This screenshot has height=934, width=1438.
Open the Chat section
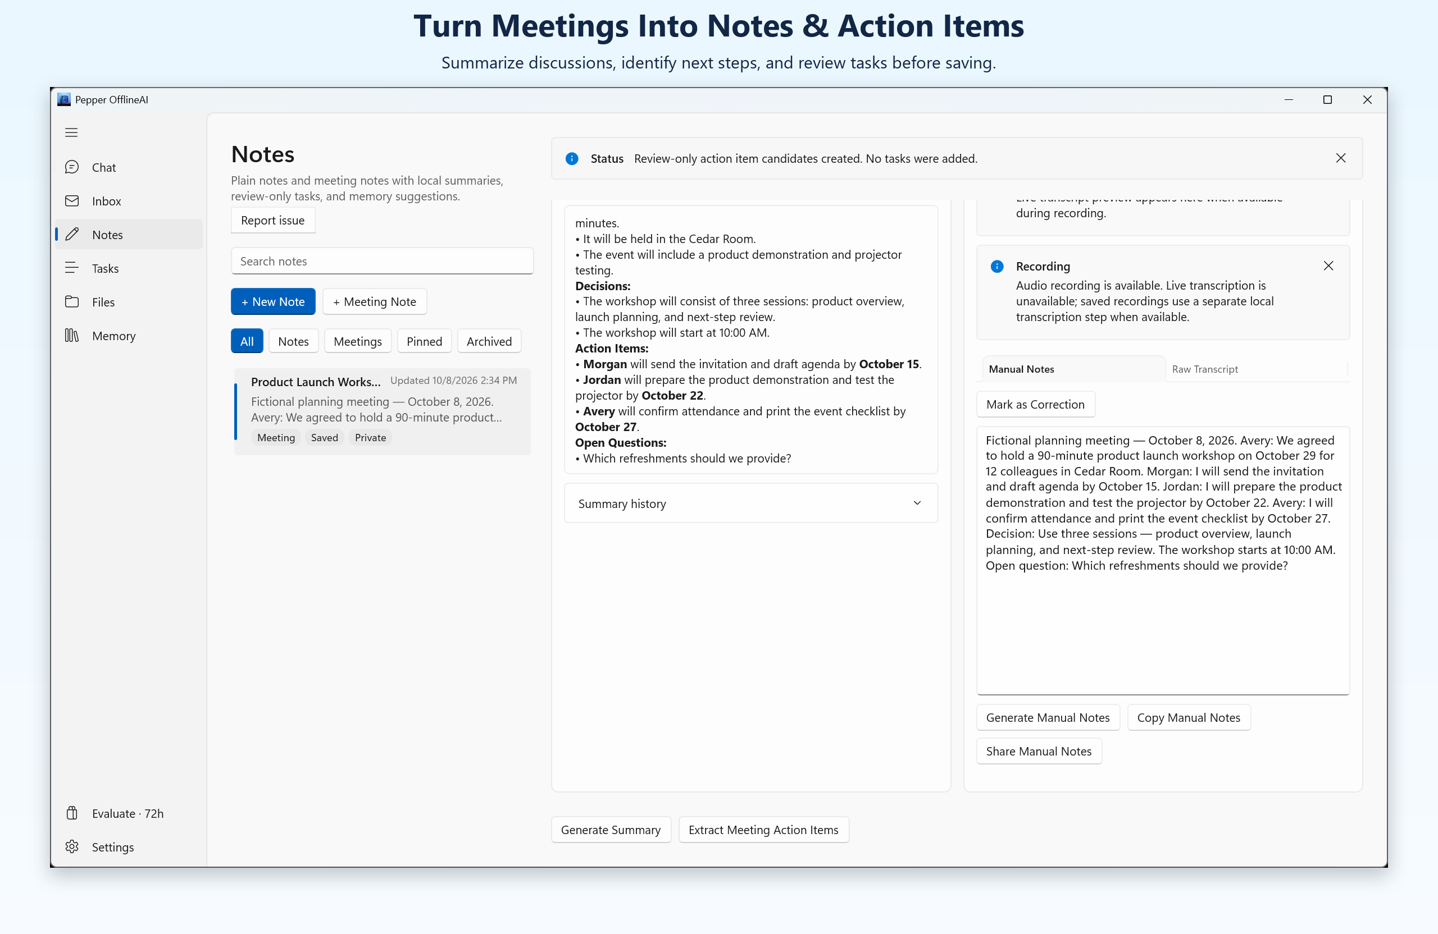click(x=128, y=167)
